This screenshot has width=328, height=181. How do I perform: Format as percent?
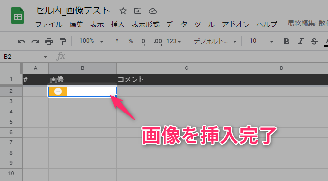(x=131, y=41)
